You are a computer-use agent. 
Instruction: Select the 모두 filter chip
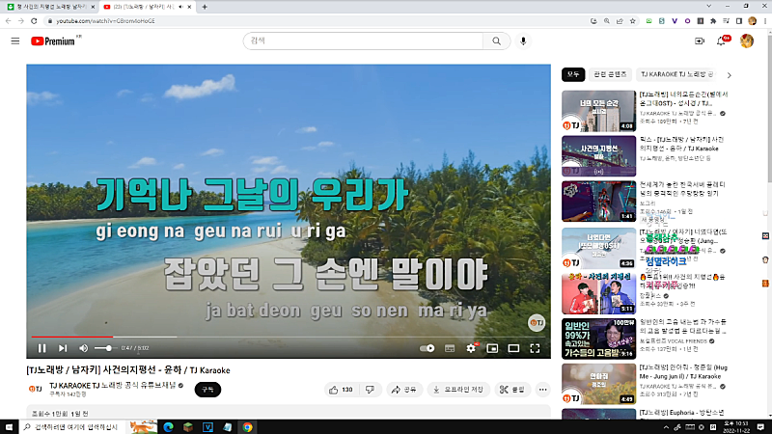573,74
